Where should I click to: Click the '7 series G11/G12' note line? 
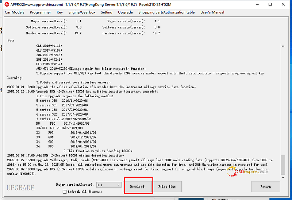tap(64, 119)
